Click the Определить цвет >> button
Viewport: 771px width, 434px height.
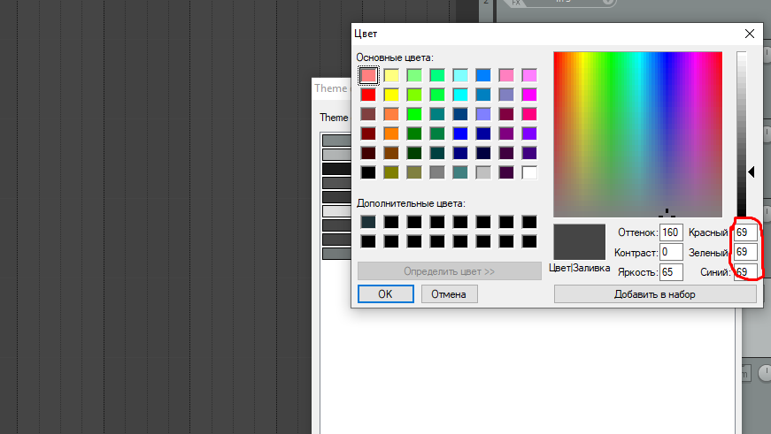(x=450, y=271)
